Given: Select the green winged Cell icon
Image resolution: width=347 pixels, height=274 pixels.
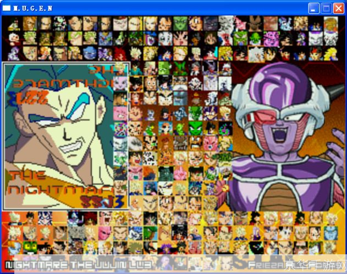Looking at the screenshot, I should click(x=180, y=69).
